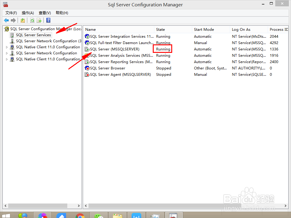
Task: Click the SQL Server Services tree icon
Action: [x=12, y=35]
